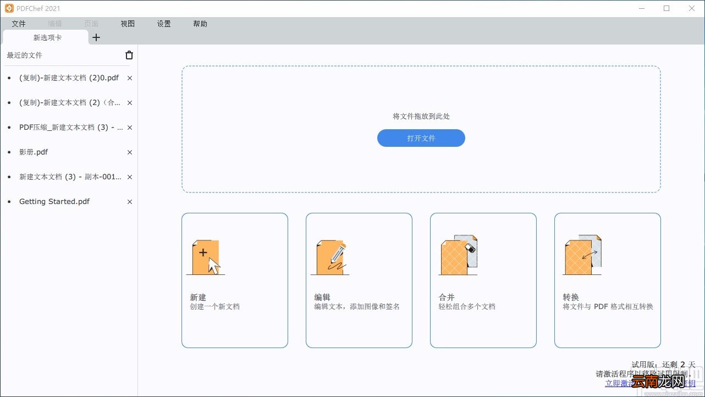Click the 立即激活 link
The height and width of the screenshot is (397, 705).
620,383
